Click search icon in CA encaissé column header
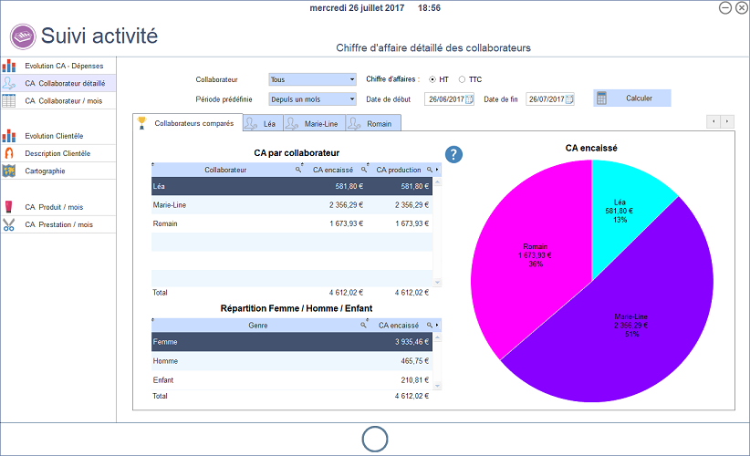750x456 pixels. 364,170
